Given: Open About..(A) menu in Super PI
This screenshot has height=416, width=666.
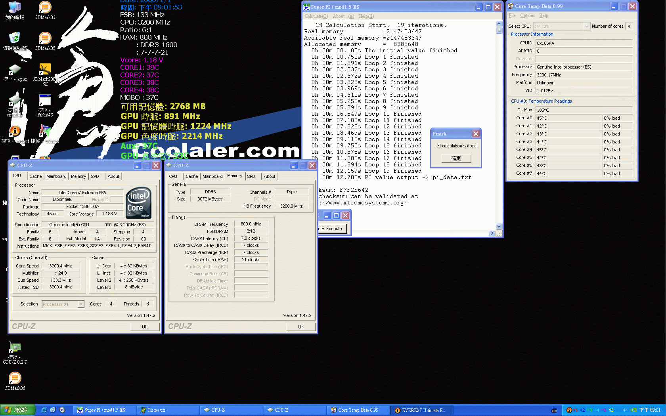Looking at the screenshot, I should (x=343, y=16).
